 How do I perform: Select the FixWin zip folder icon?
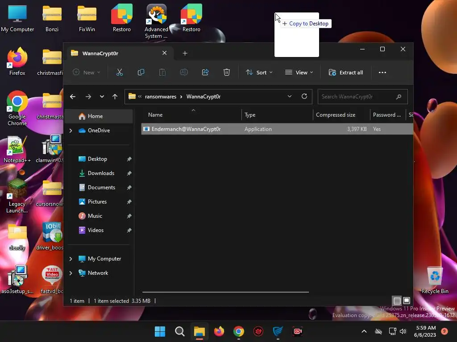pyautogui.click(x=87, y=18)
